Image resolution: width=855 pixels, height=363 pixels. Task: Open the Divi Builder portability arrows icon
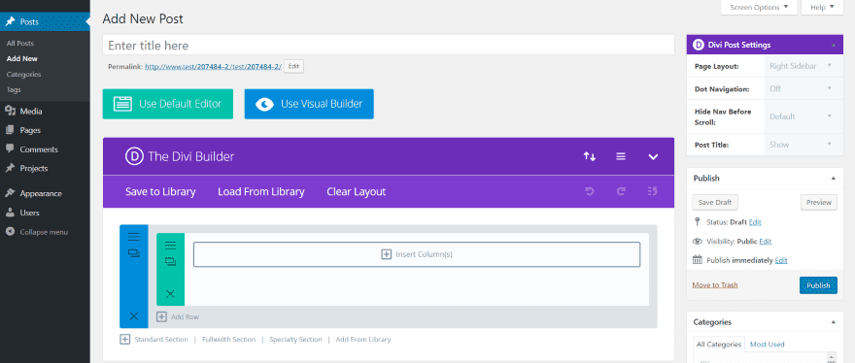[590, 156]
